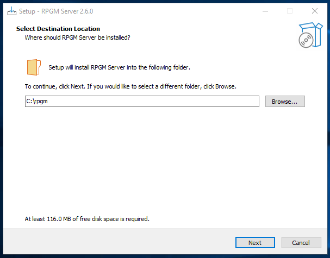Viewport: 330px width, 258px height.
Task: Click the "To continue, click Next" instruction text
Action: (130, 86)
